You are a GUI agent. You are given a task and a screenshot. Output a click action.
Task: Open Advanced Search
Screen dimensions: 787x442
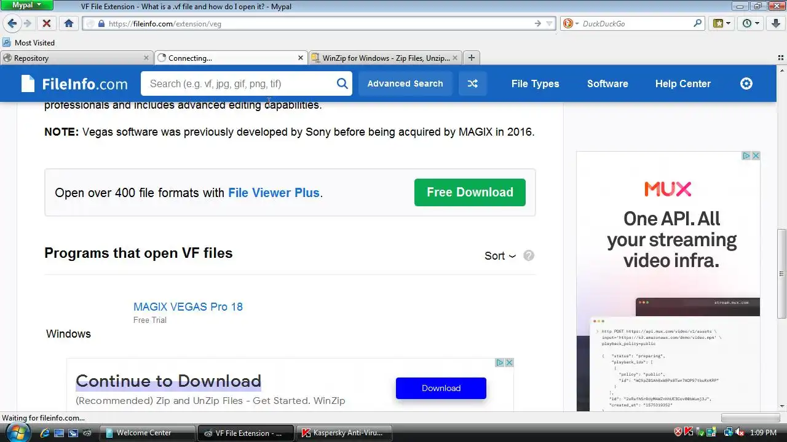[x=405, y=83]
